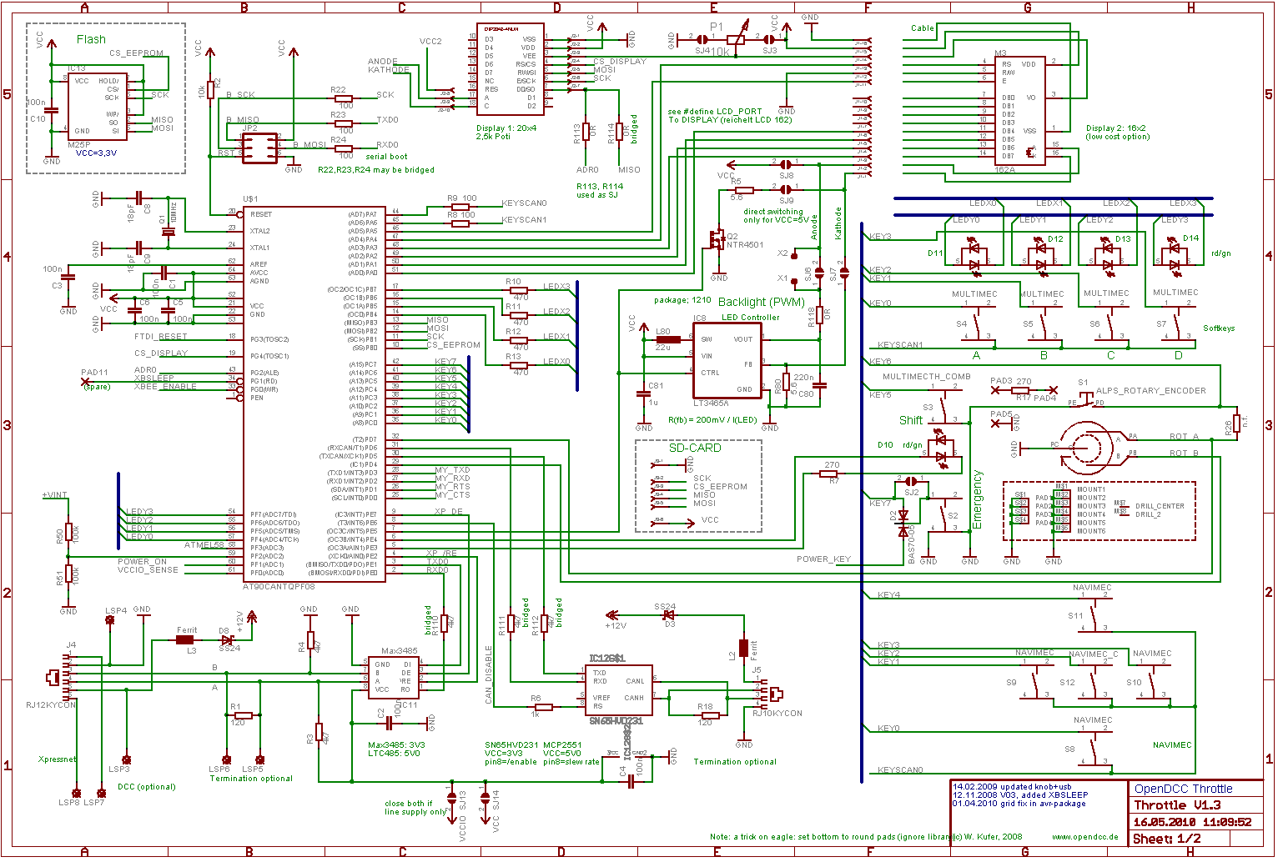Click the D14 dual LED symbol
This screenshot has width=1278, height=862.
click(x=1175, y=256)
